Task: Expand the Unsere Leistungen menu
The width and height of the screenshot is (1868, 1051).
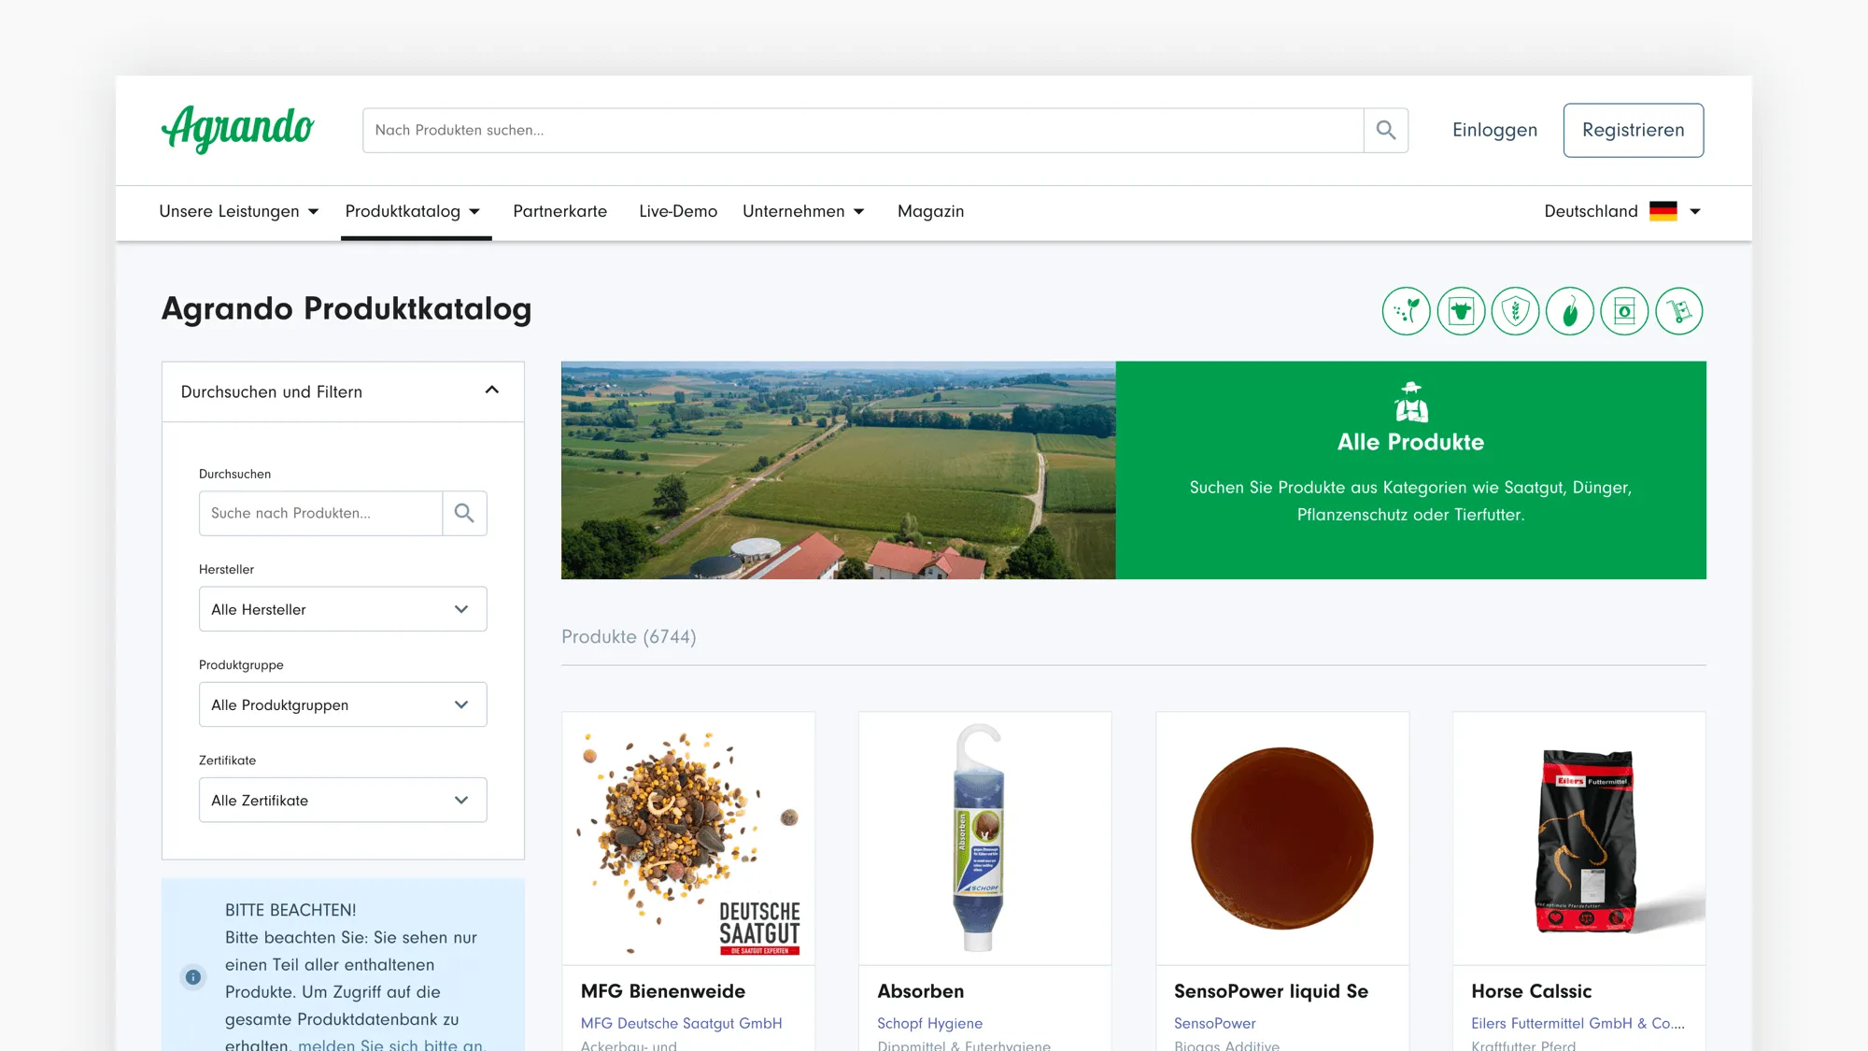Action: click(239, 211)
